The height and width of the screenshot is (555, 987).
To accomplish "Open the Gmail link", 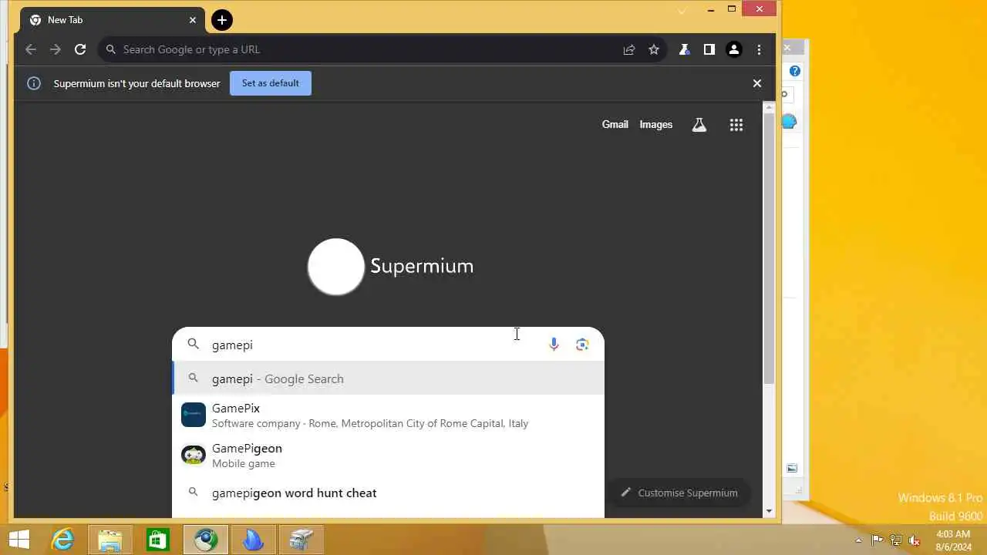I will 615,124.
